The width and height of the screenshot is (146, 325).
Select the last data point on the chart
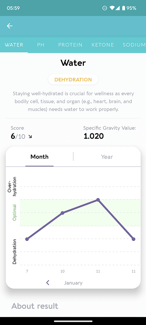[134, 239]
